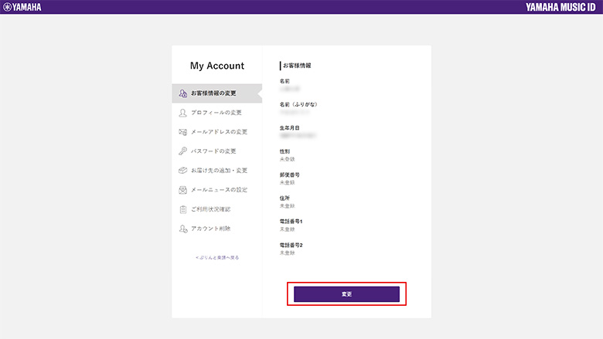
Task: Click the アカウント削除 user icon
Action: tap(182, 229)
